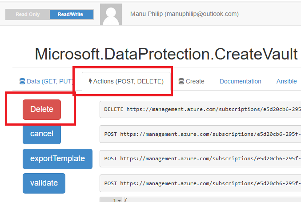
Task: Click the validate action button
Action: (x=44, y=183)
